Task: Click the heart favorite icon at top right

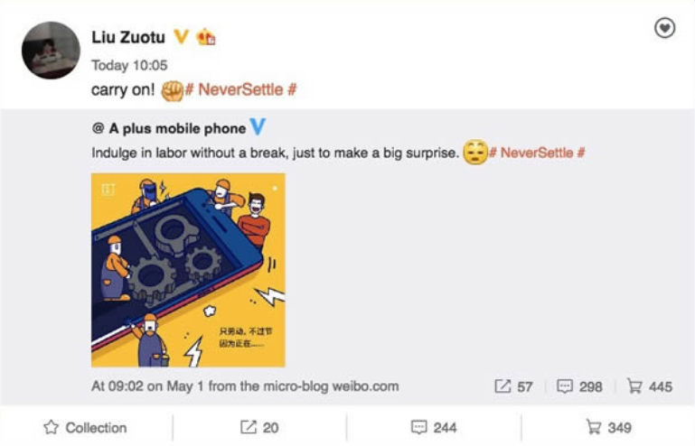Action: coord(664,28)
